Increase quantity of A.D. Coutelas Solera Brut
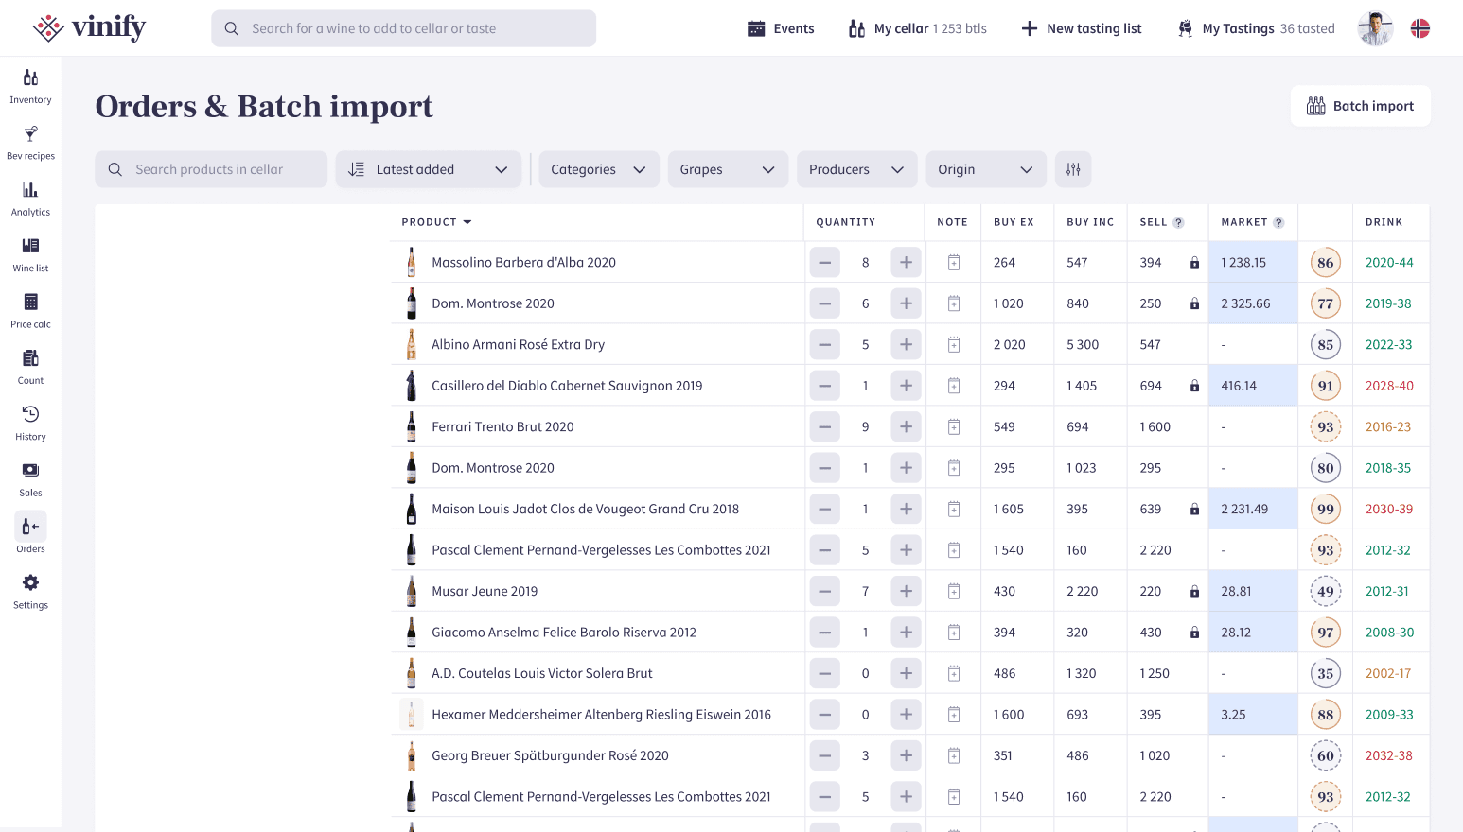 [x=906, y=673]
